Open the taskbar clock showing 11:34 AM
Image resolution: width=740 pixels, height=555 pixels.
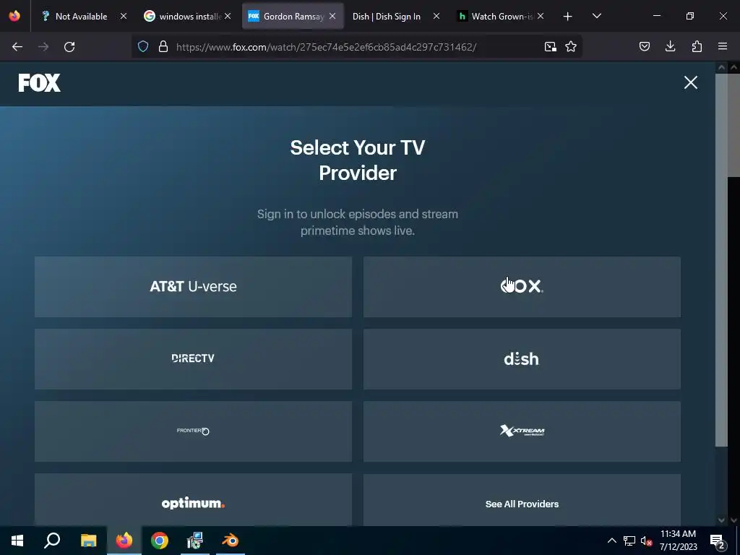point(678,541)
